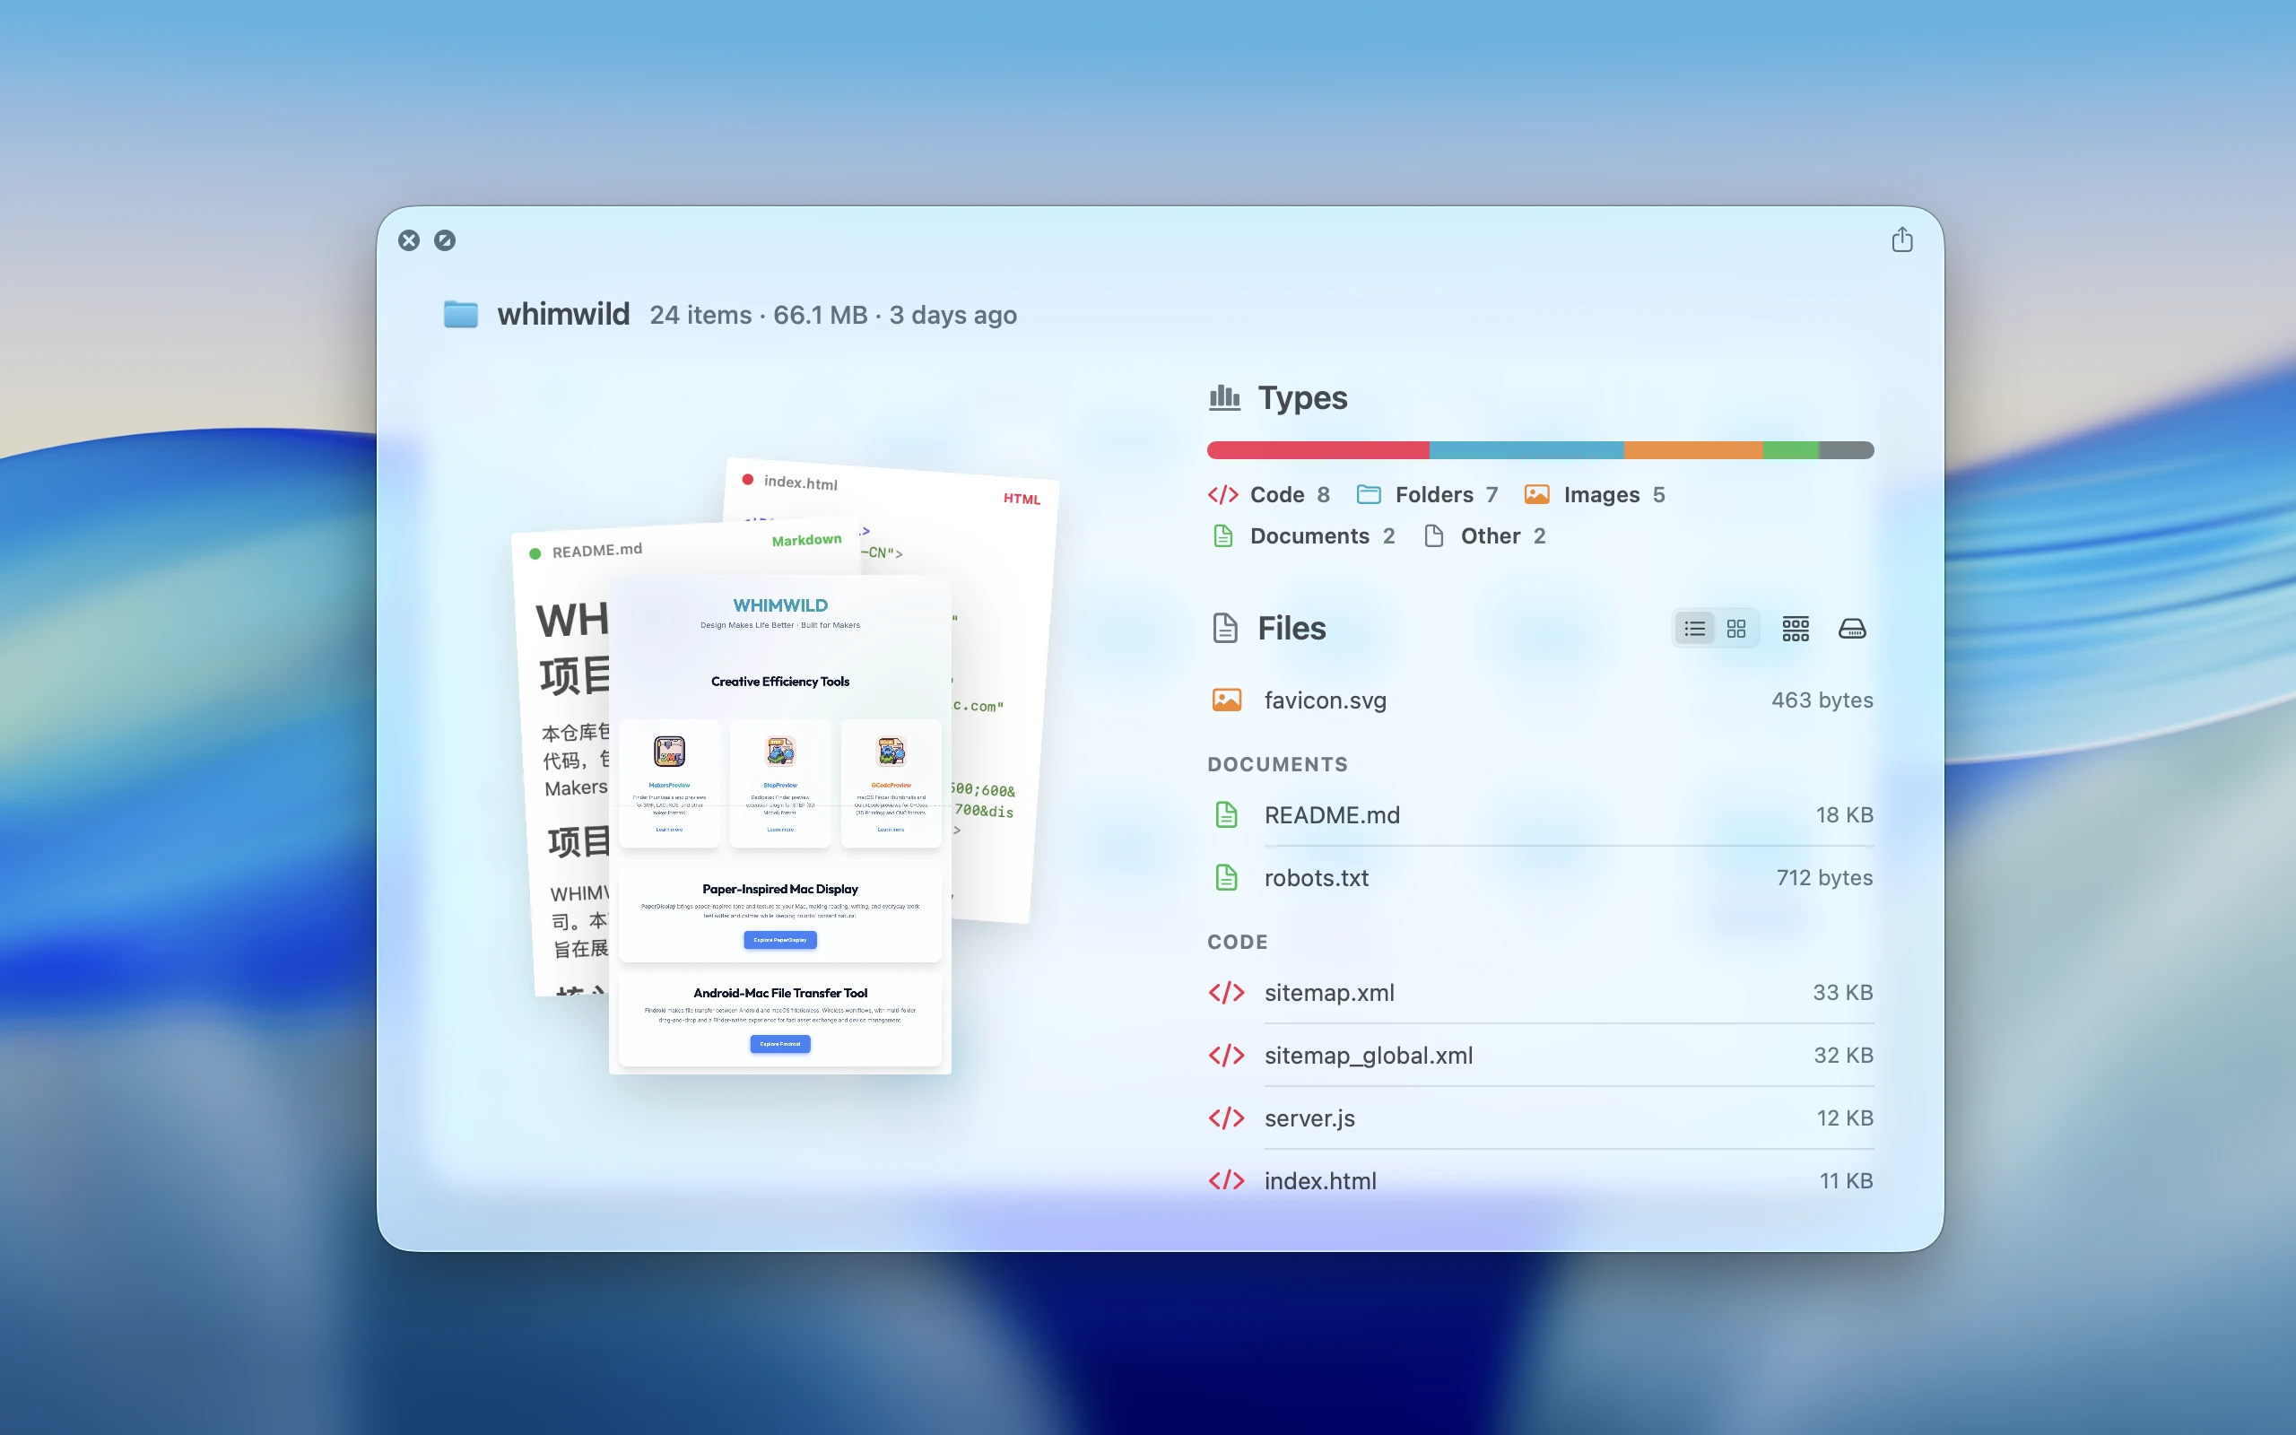The height and width of the screenshot is (1435, 2296).
Task: Click the 463 bytes size of favicon.svg
Action: (1822, 700)
